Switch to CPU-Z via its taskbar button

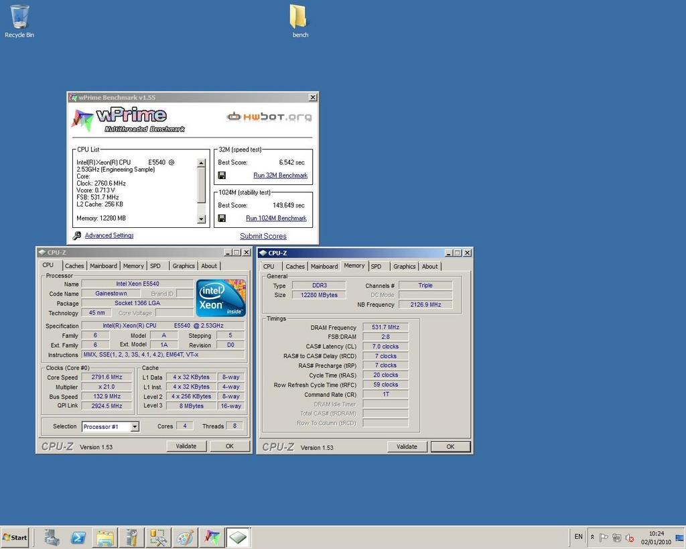(x=238, y=537)
